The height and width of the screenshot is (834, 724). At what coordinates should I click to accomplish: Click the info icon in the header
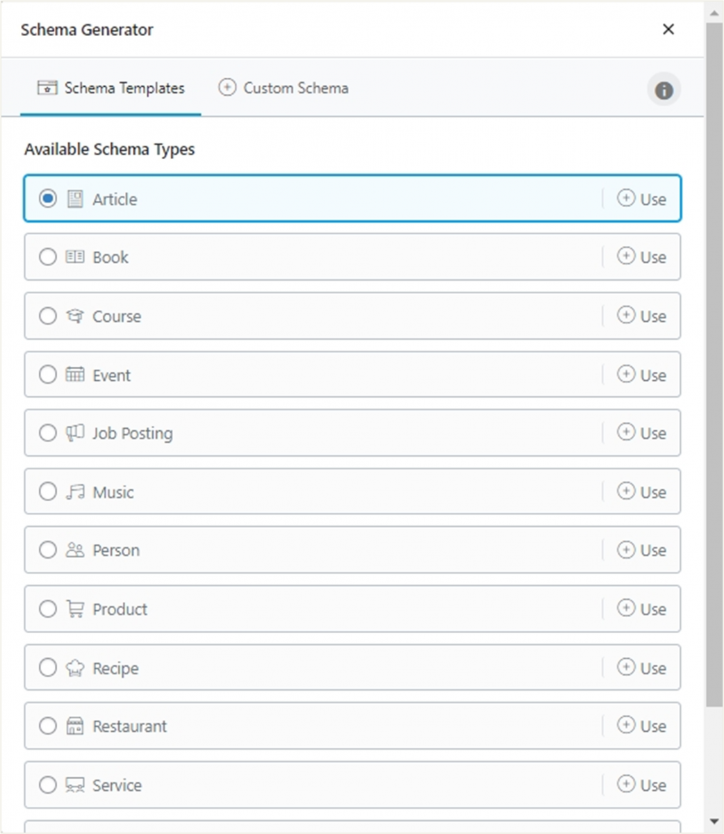click(664, 90)
